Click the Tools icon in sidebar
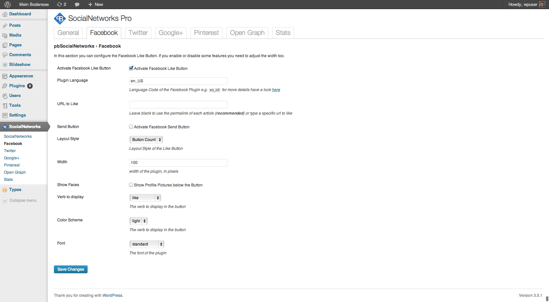 coord(5,105)
